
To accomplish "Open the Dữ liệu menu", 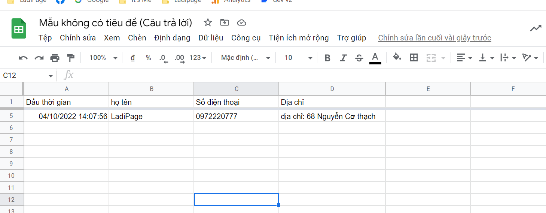I will [211, 38].
